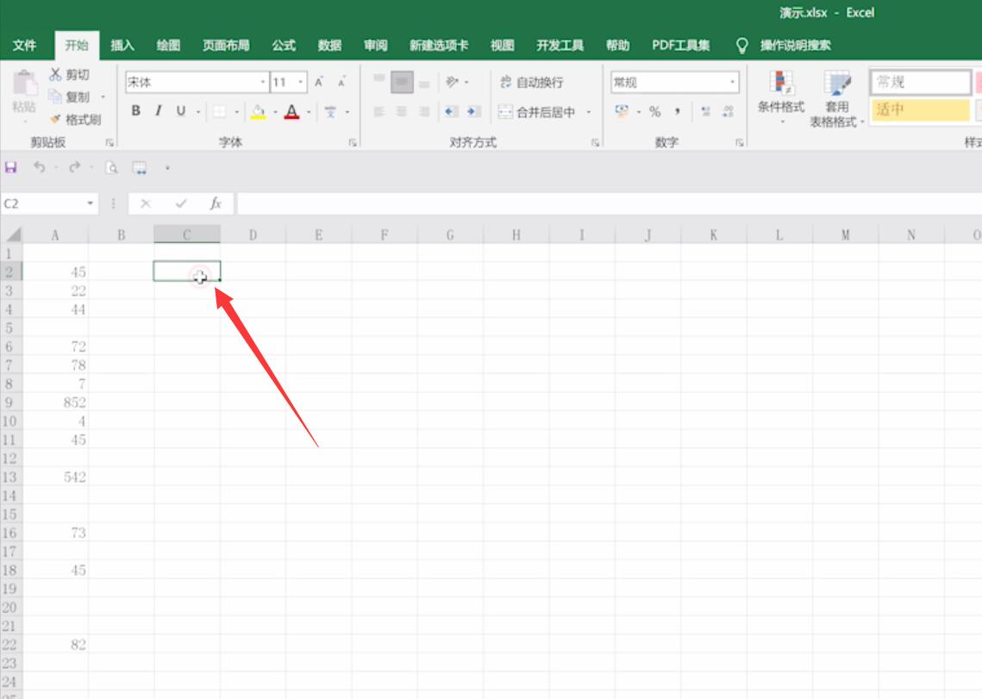Click the insert function fx icon
The width and height of the screenshot is (982, 699).
point(216,203)
